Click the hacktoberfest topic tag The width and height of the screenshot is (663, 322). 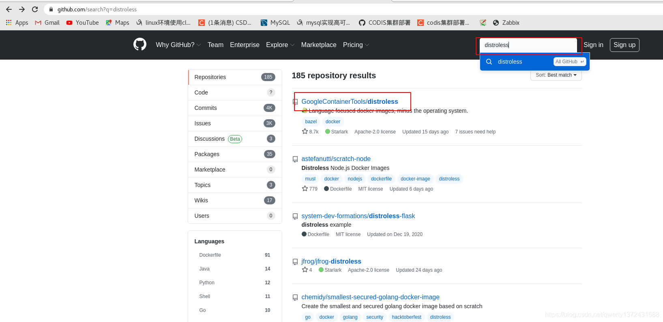[x=406, y=317]
